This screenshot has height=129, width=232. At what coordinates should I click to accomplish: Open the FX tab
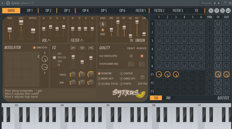pyautogui.click(x=196, y=11)
